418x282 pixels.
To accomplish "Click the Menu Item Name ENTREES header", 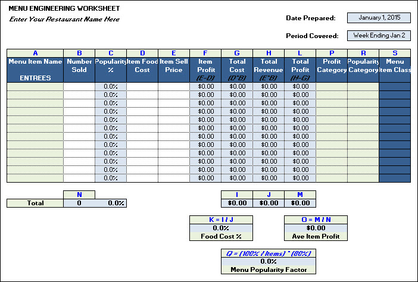I will [x=35, y=70].
